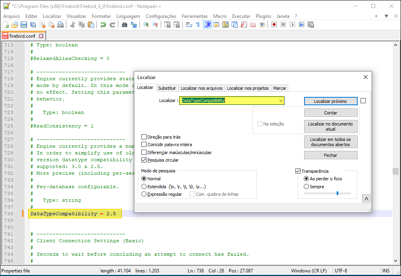Viewport: 401px width, 276px height.
Task: Check the 'Direção para trás' option
Action: pos(144,137)
